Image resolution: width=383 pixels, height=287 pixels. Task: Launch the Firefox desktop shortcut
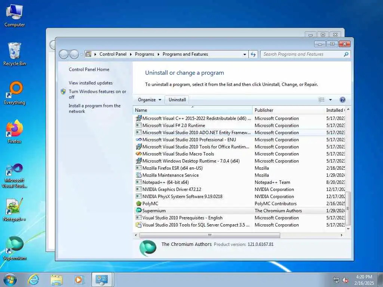point(15,132)
